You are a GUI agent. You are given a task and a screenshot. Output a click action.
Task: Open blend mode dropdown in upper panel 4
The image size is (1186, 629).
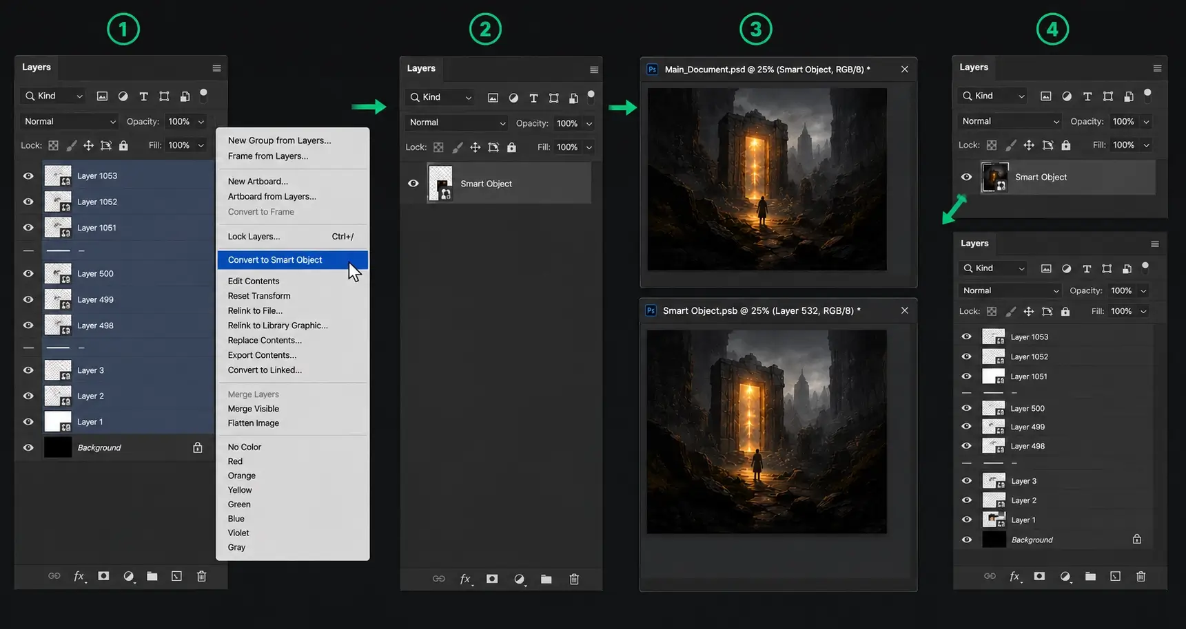point(1010,121)
